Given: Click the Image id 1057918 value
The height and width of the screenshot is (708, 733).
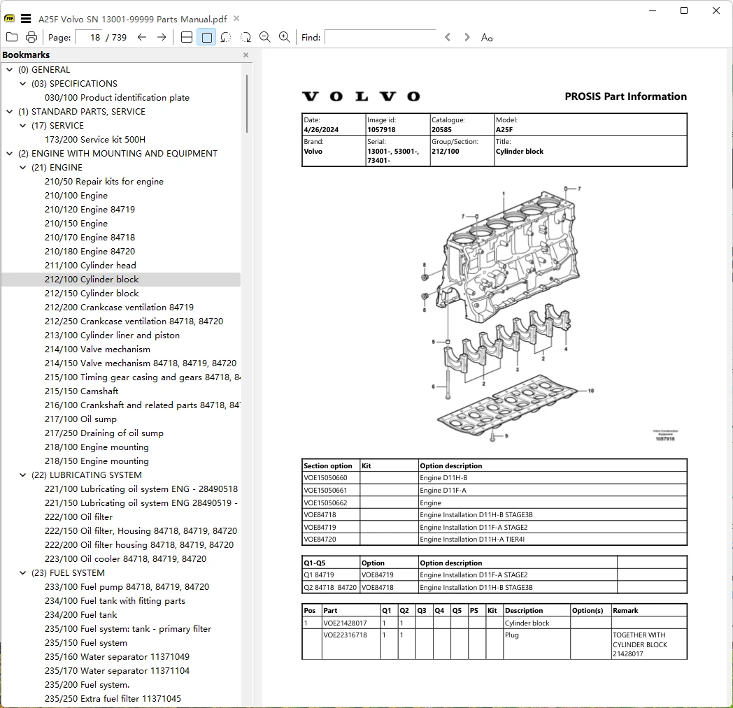Looking at the screenshot, I should [x=381, y=130].
